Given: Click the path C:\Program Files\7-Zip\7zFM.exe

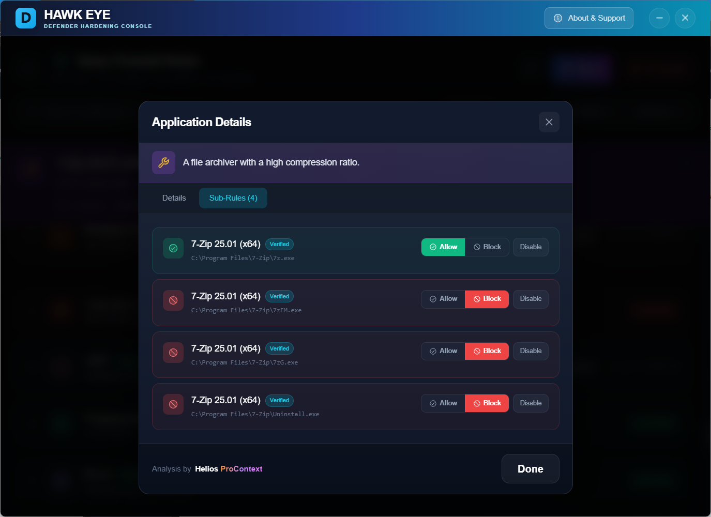Looking at the screenshot, I should (x=246, y=310).
